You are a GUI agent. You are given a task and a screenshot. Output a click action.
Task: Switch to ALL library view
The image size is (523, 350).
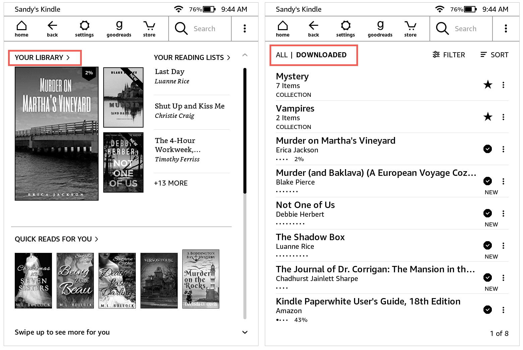282,55
